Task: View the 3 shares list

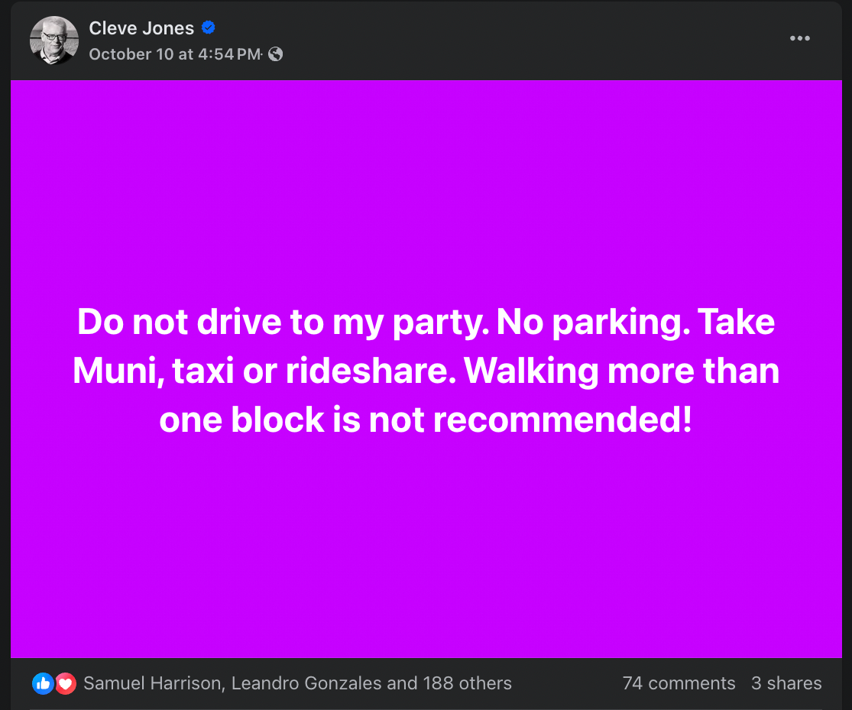Action: point(786,683)
